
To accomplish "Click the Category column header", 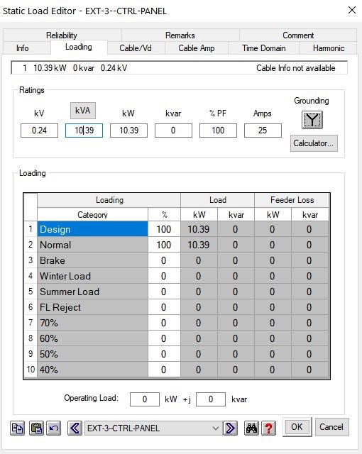I will (92, 214).
